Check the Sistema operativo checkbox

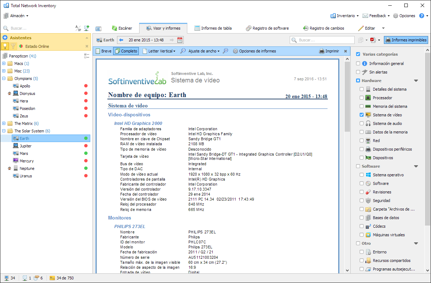(362, 175)
